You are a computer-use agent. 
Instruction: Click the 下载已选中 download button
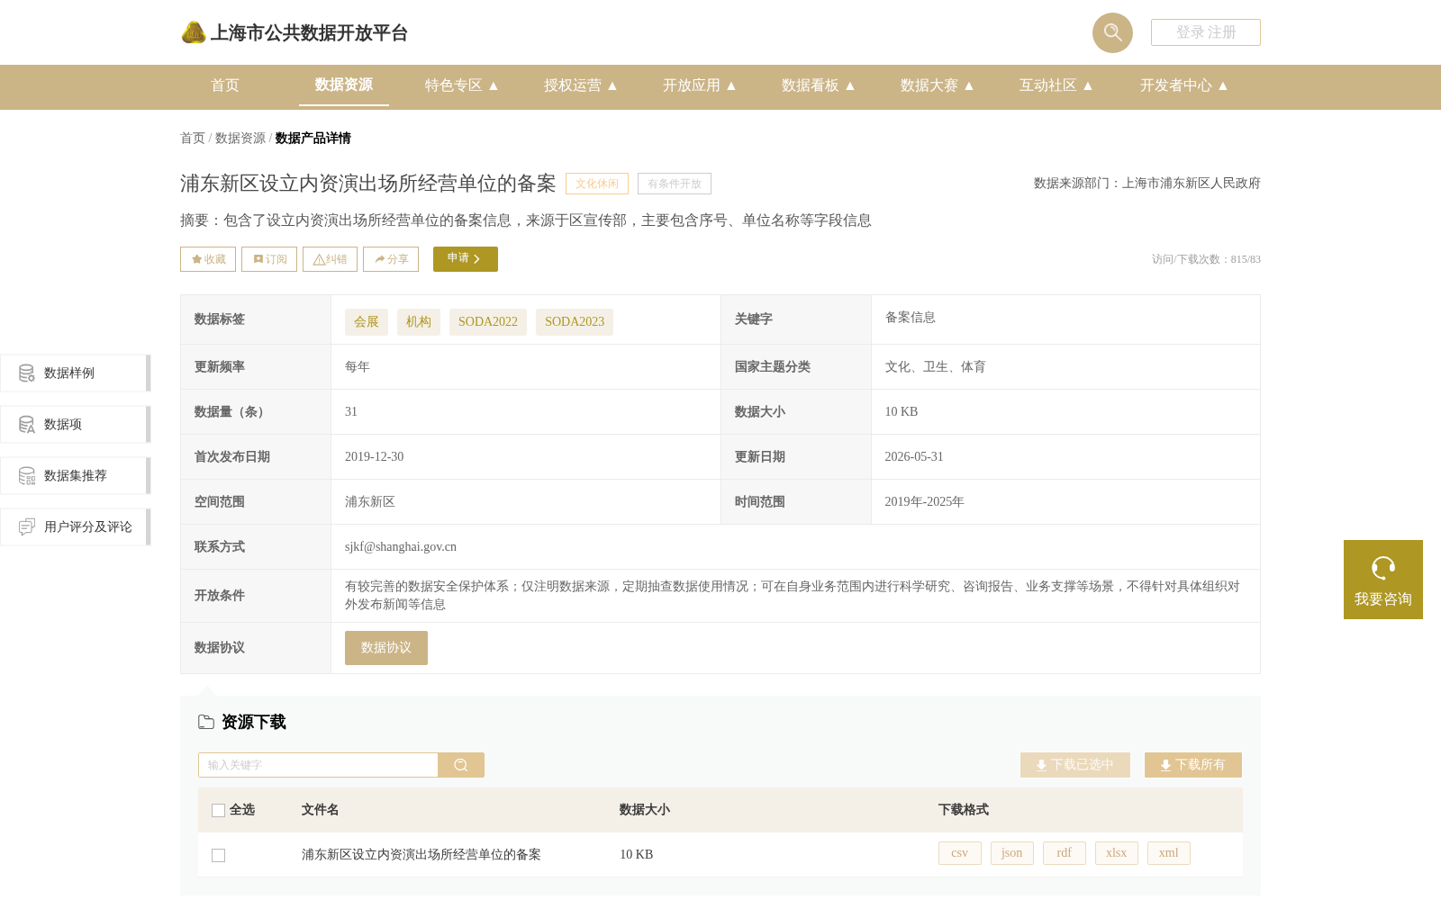pyautogui.click(x=1075, y=765)
